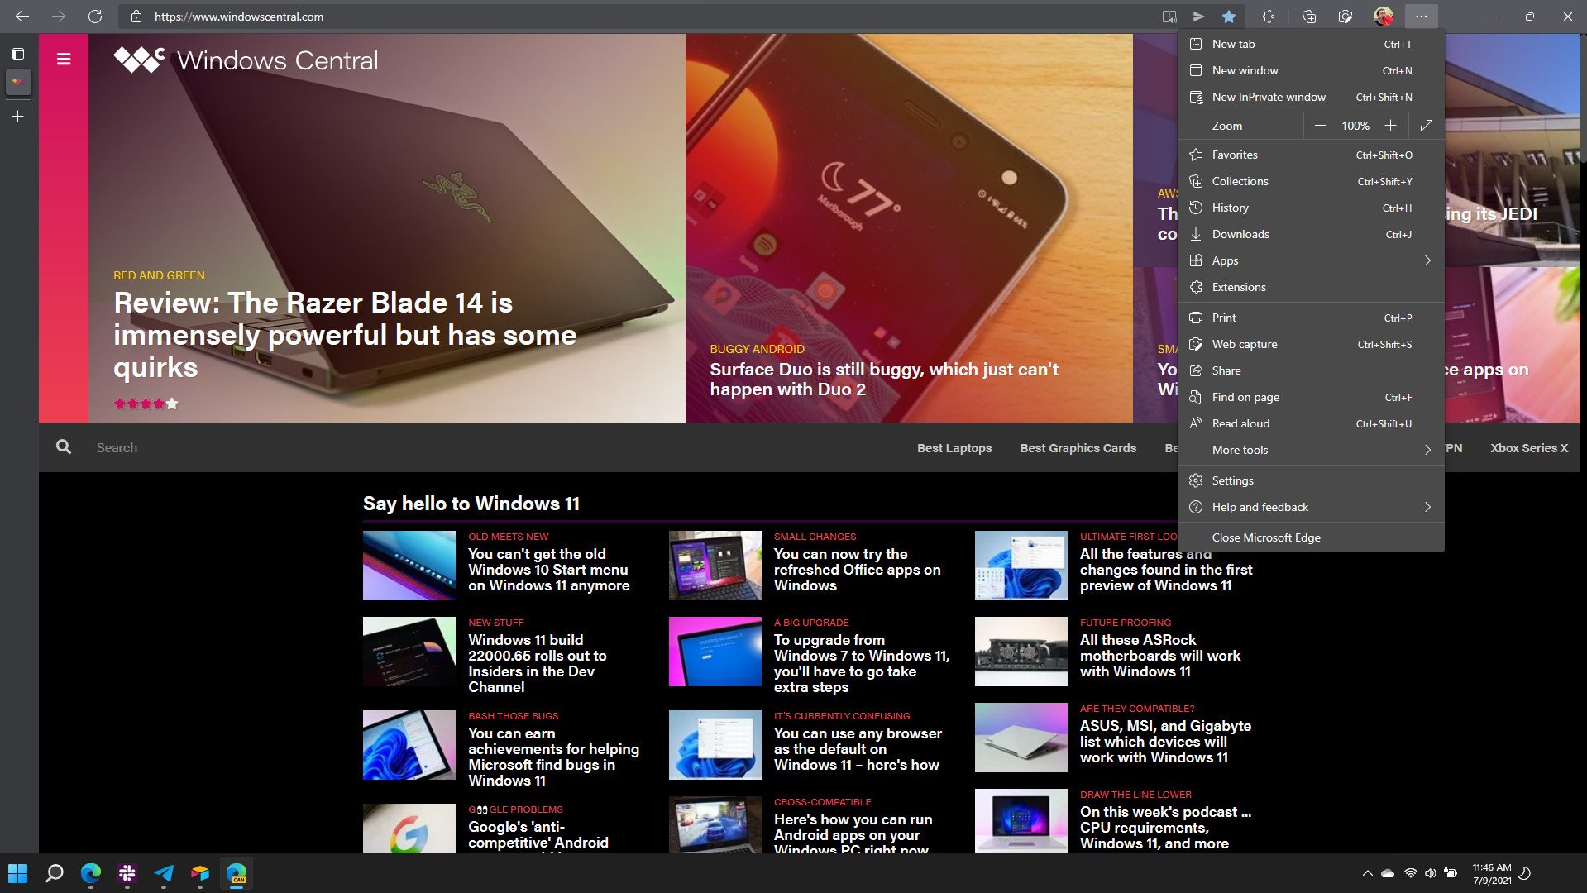Screen dimensions: 1587x893
Task: Toggle the vertical tabs pane icon
Action: coord(18,54)
